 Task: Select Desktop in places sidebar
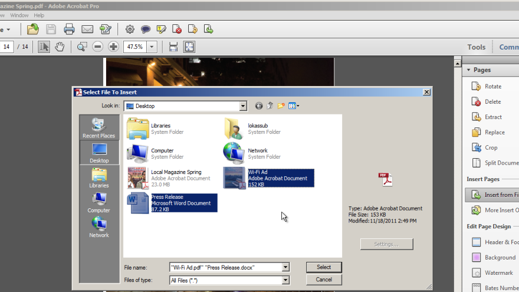click(x=99, y=153)
